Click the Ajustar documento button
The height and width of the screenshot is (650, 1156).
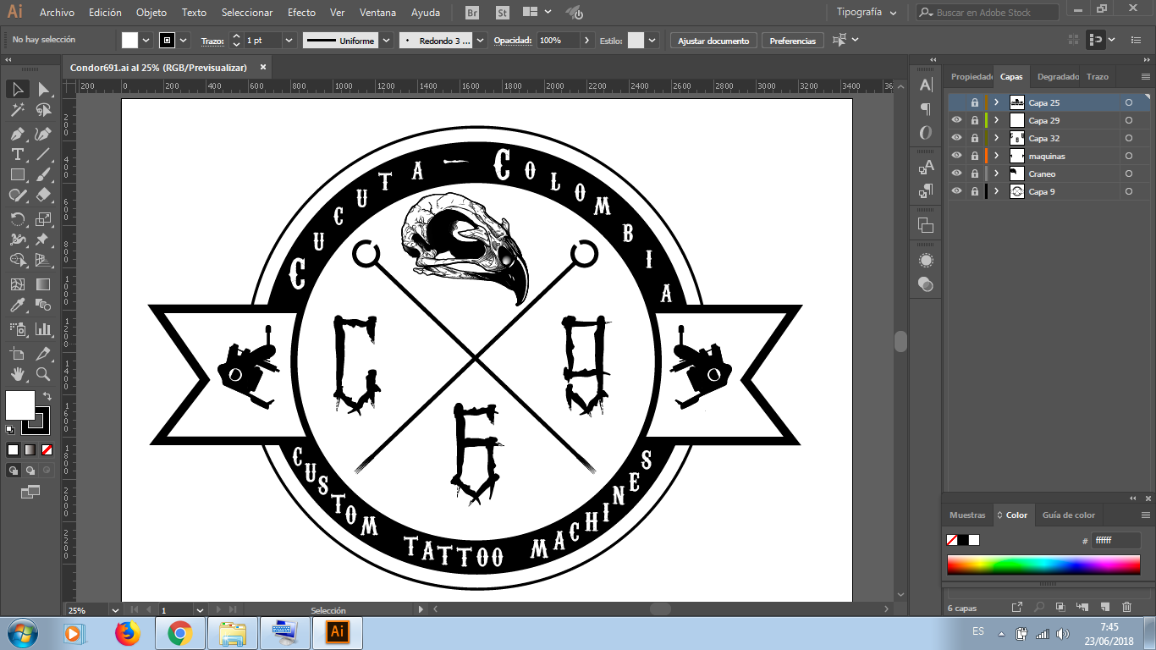(x=713, y=41)
